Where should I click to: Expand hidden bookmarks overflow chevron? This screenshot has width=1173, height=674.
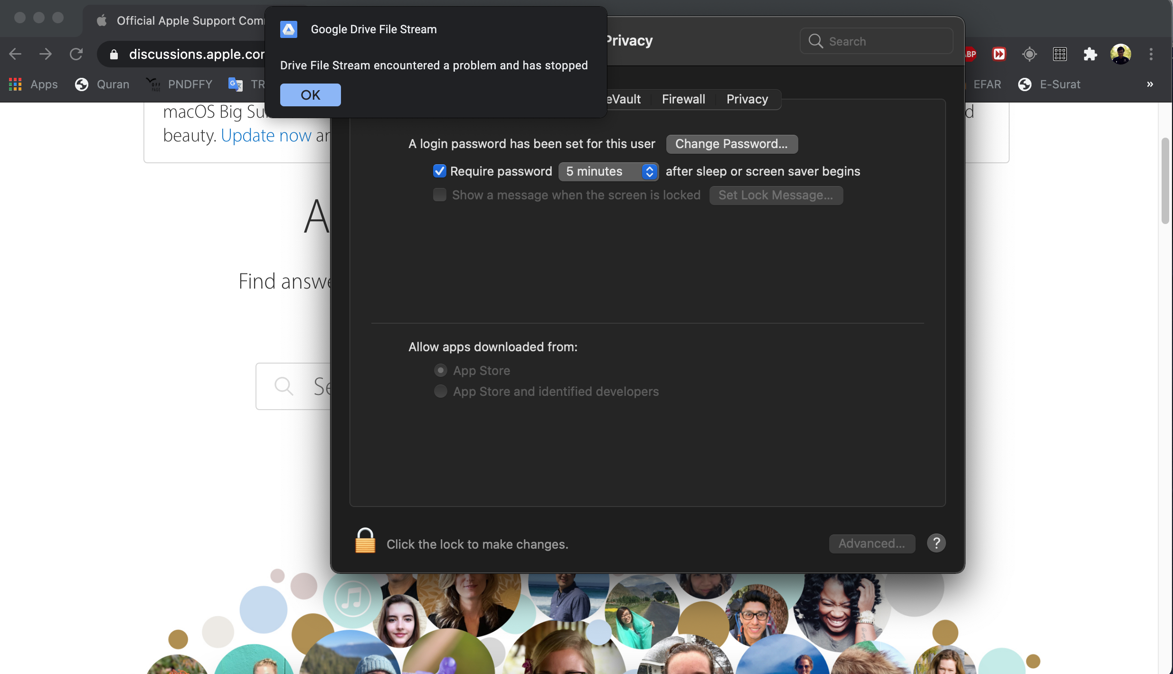(1150, 84)
